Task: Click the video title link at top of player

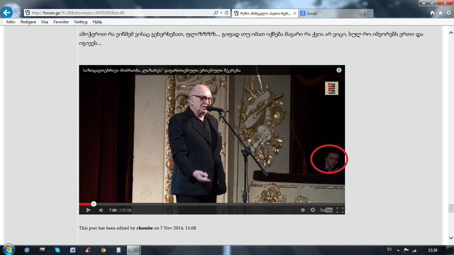Action: (x=162, y=70)
